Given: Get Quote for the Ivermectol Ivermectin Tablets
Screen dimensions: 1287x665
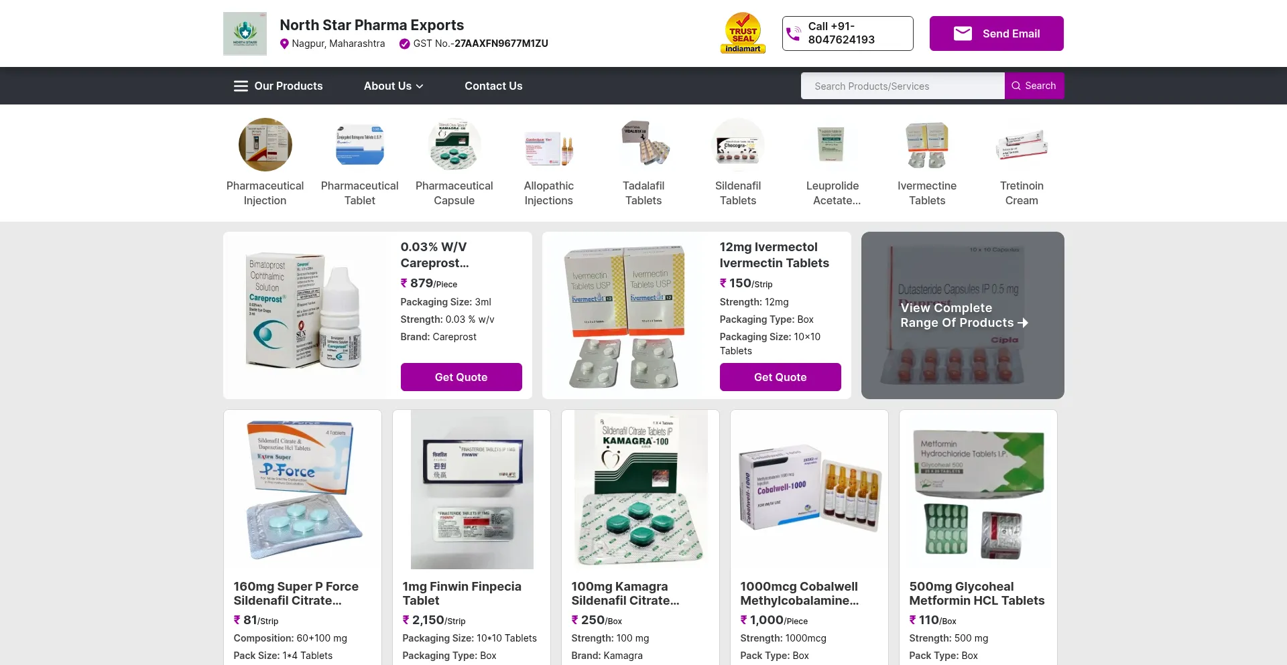Looking at the screenshot, I should (x=780, y=377).
